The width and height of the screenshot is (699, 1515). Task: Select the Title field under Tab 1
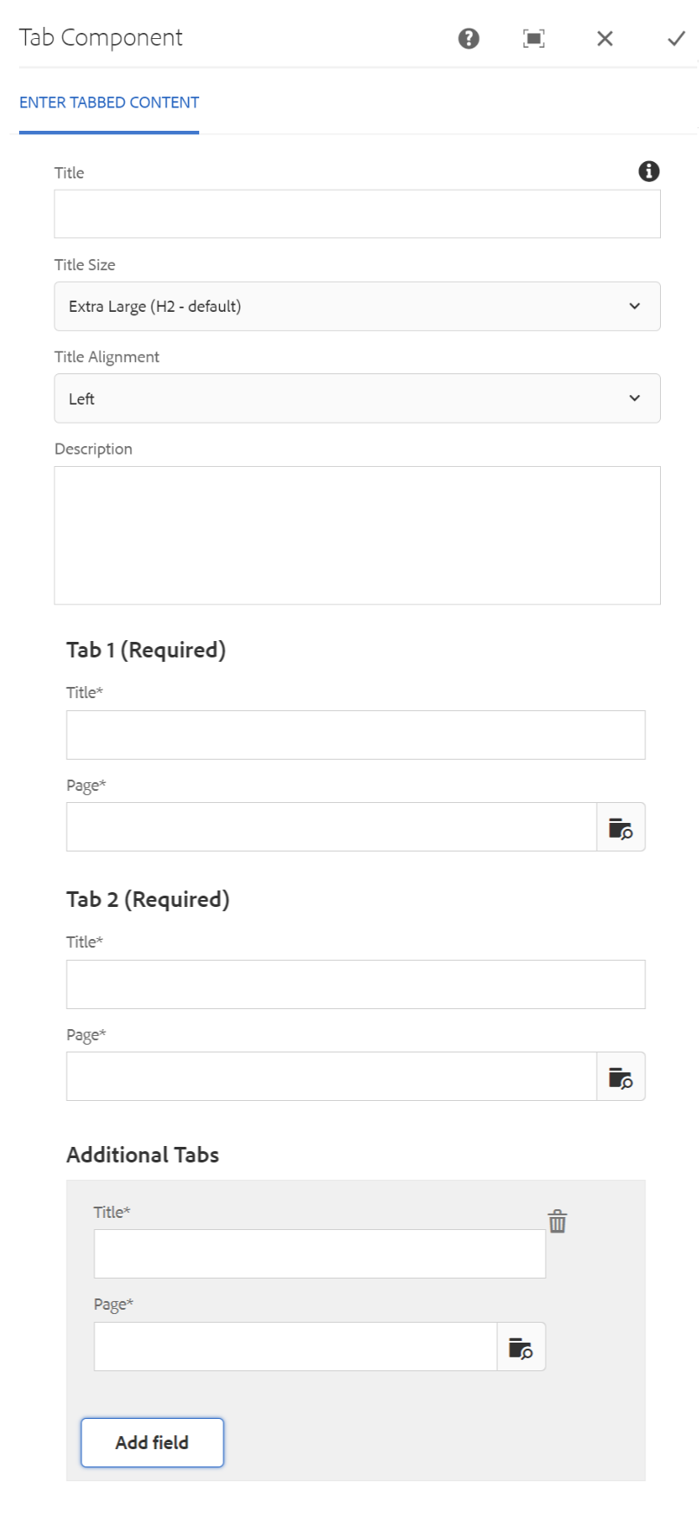(354, 734)
